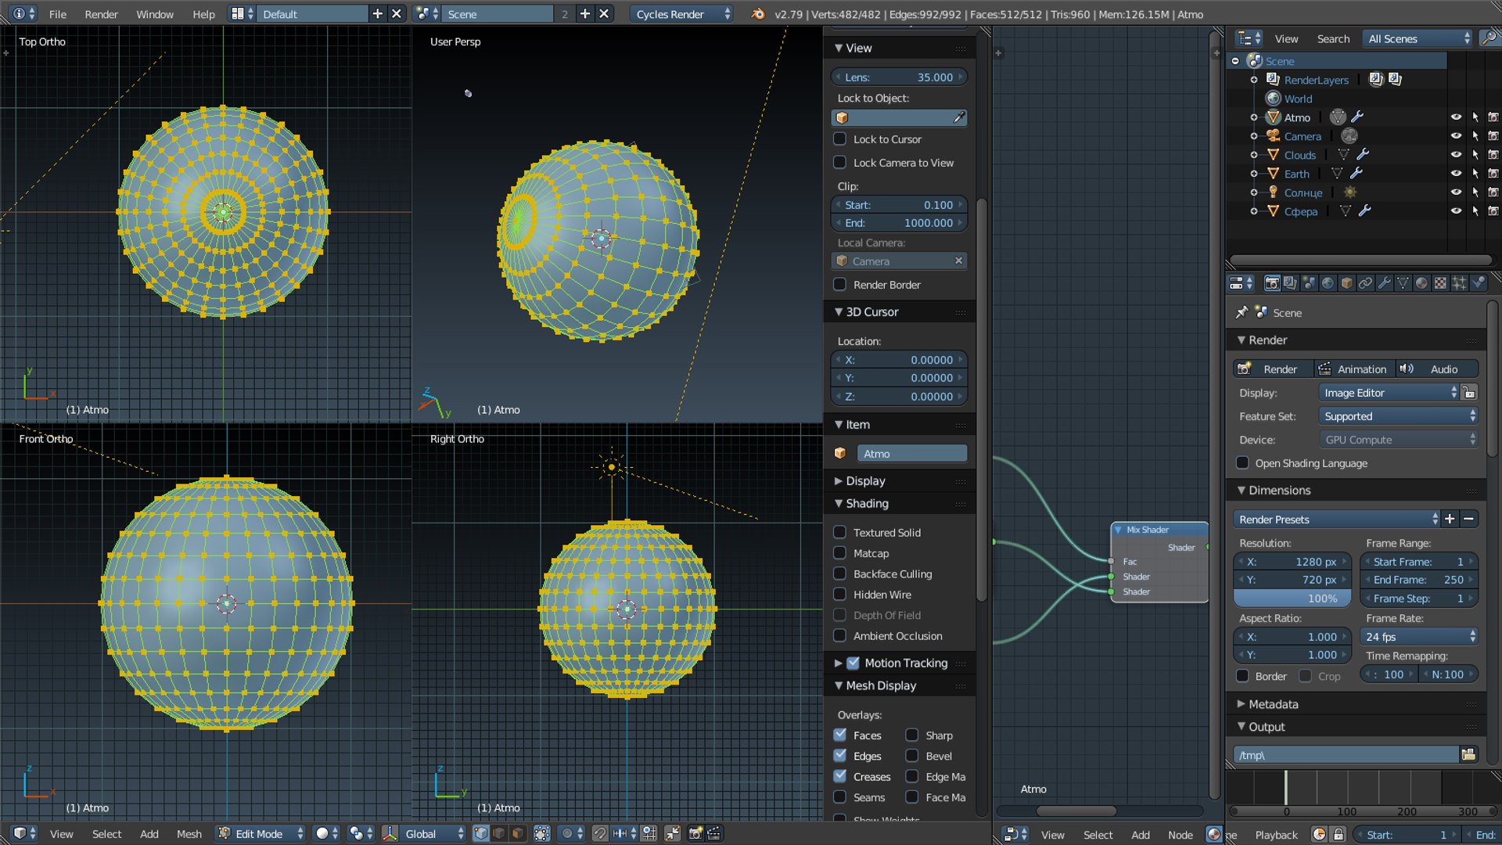
Task: Open the Edit Mode dropdown
Action: point(261,834)
